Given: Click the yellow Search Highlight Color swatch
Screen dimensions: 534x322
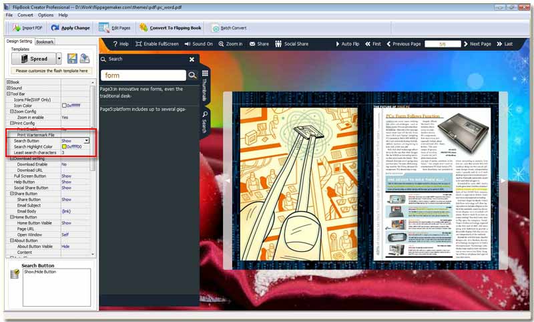Looking at the screenshot, I should 64,146.
